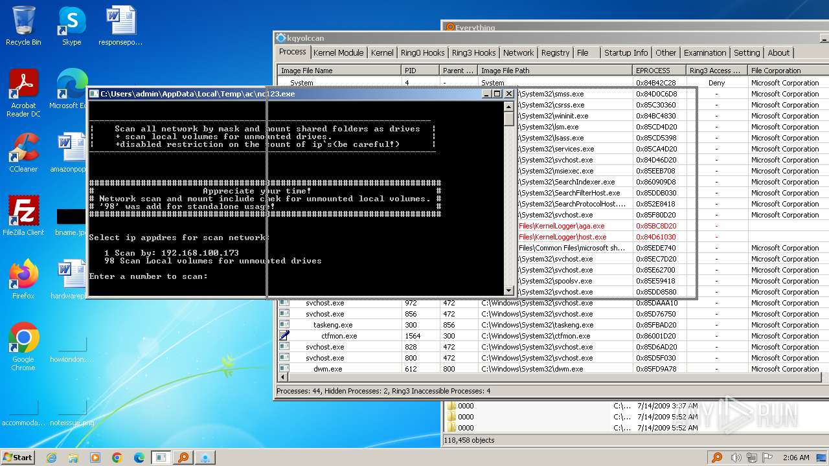Click the console scrollbar down arrow
This screenshot has width=829, height=466.
509,291
